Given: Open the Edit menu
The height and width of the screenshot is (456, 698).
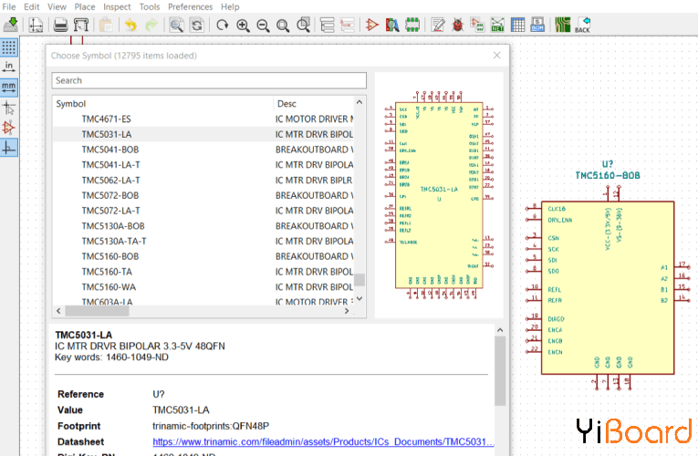Looking at the screenshot, I should (x=32, y=6).
